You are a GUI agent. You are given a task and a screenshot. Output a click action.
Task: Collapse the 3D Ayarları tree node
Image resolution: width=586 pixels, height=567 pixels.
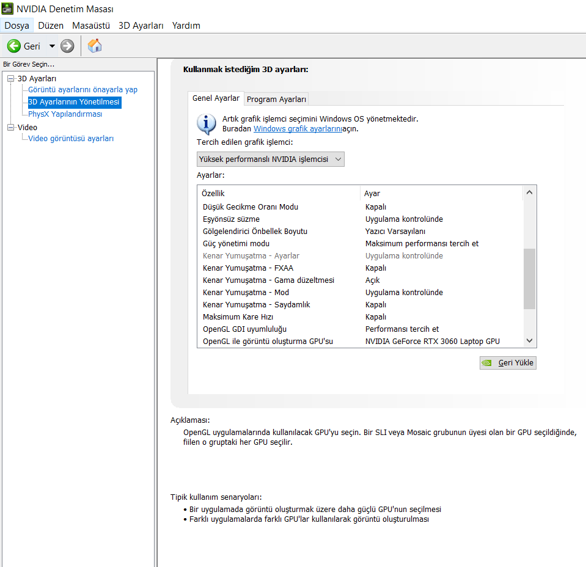(x=11, y=78)
